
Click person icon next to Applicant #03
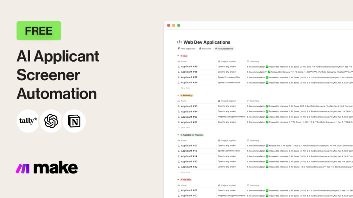pyautogui.click(x=179, y=146)
